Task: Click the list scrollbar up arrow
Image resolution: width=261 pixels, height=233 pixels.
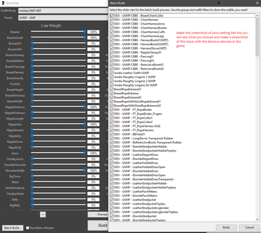Action: tap(257, 16)
